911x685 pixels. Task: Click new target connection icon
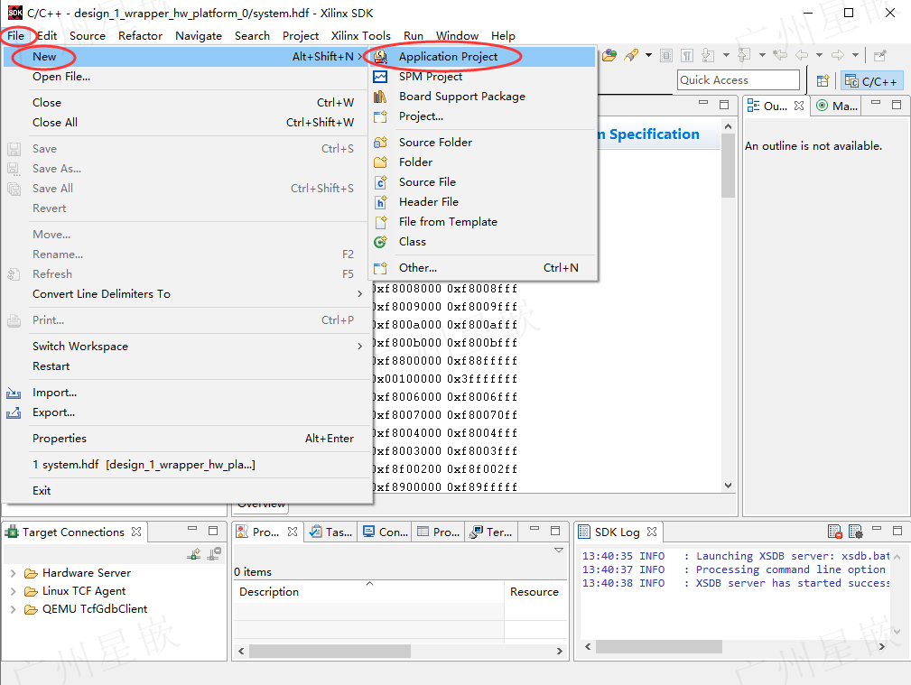point(194,554)
